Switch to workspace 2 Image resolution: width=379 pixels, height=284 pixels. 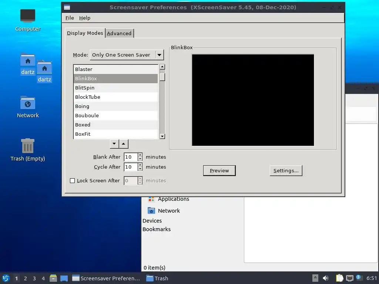26,278
